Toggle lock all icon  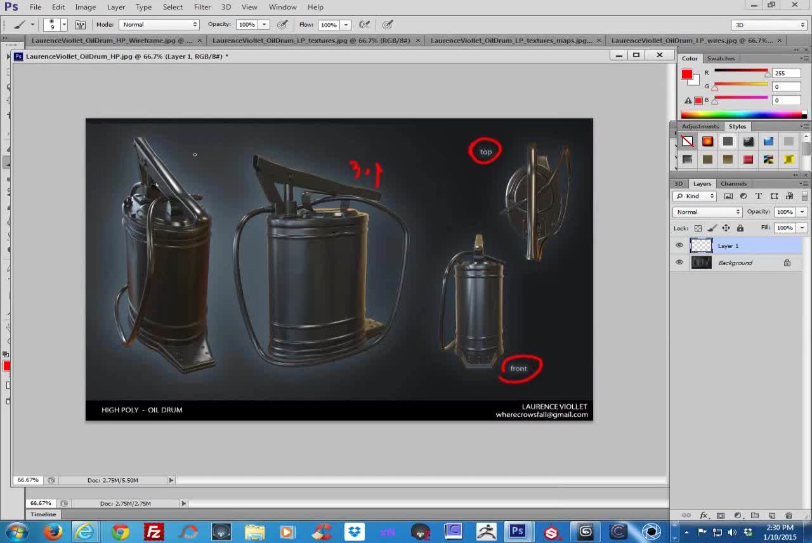click(740, 228)
